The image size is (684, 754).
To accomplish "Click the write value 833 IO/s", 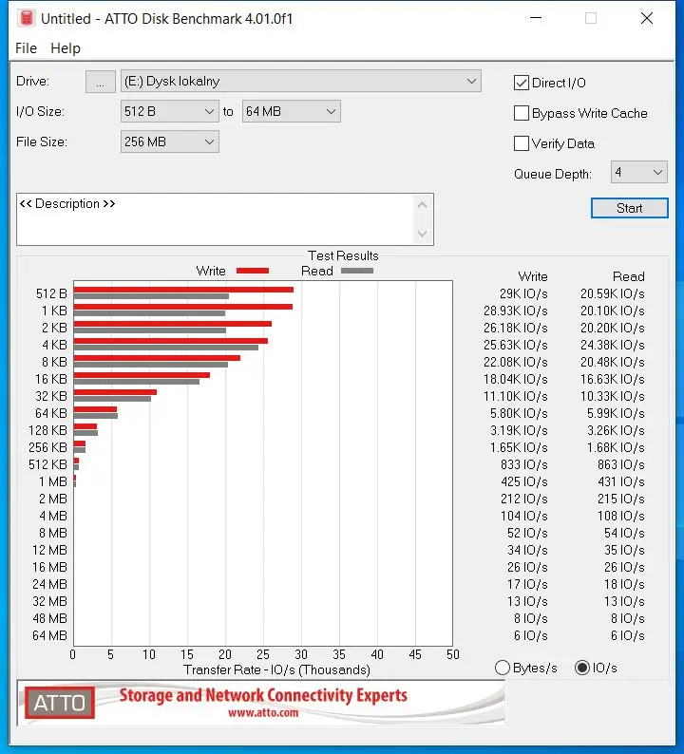I will pyautogui.click(x=523, y=464).
